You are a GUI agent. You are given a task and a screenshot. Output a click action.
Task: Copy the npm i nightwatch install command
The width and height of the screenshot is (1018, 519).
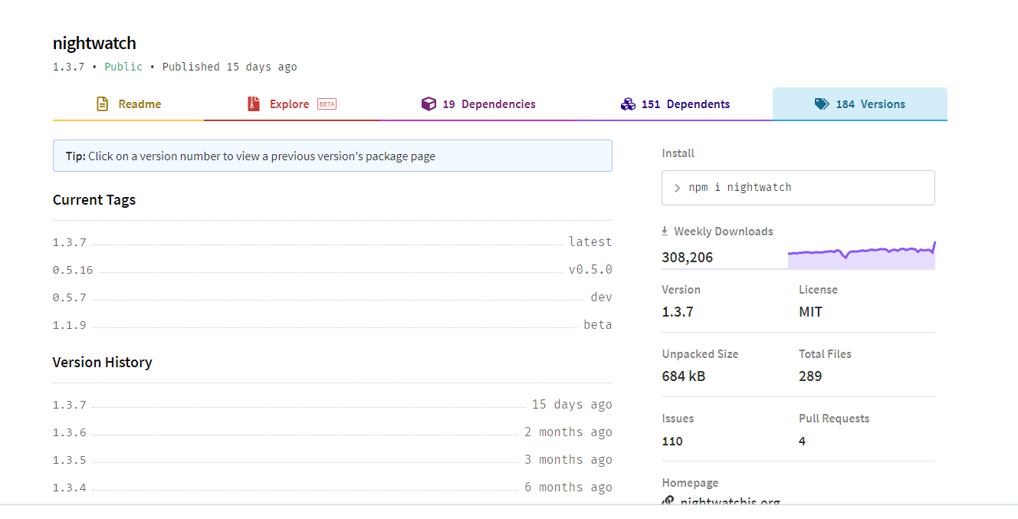(x=798, y=188)
